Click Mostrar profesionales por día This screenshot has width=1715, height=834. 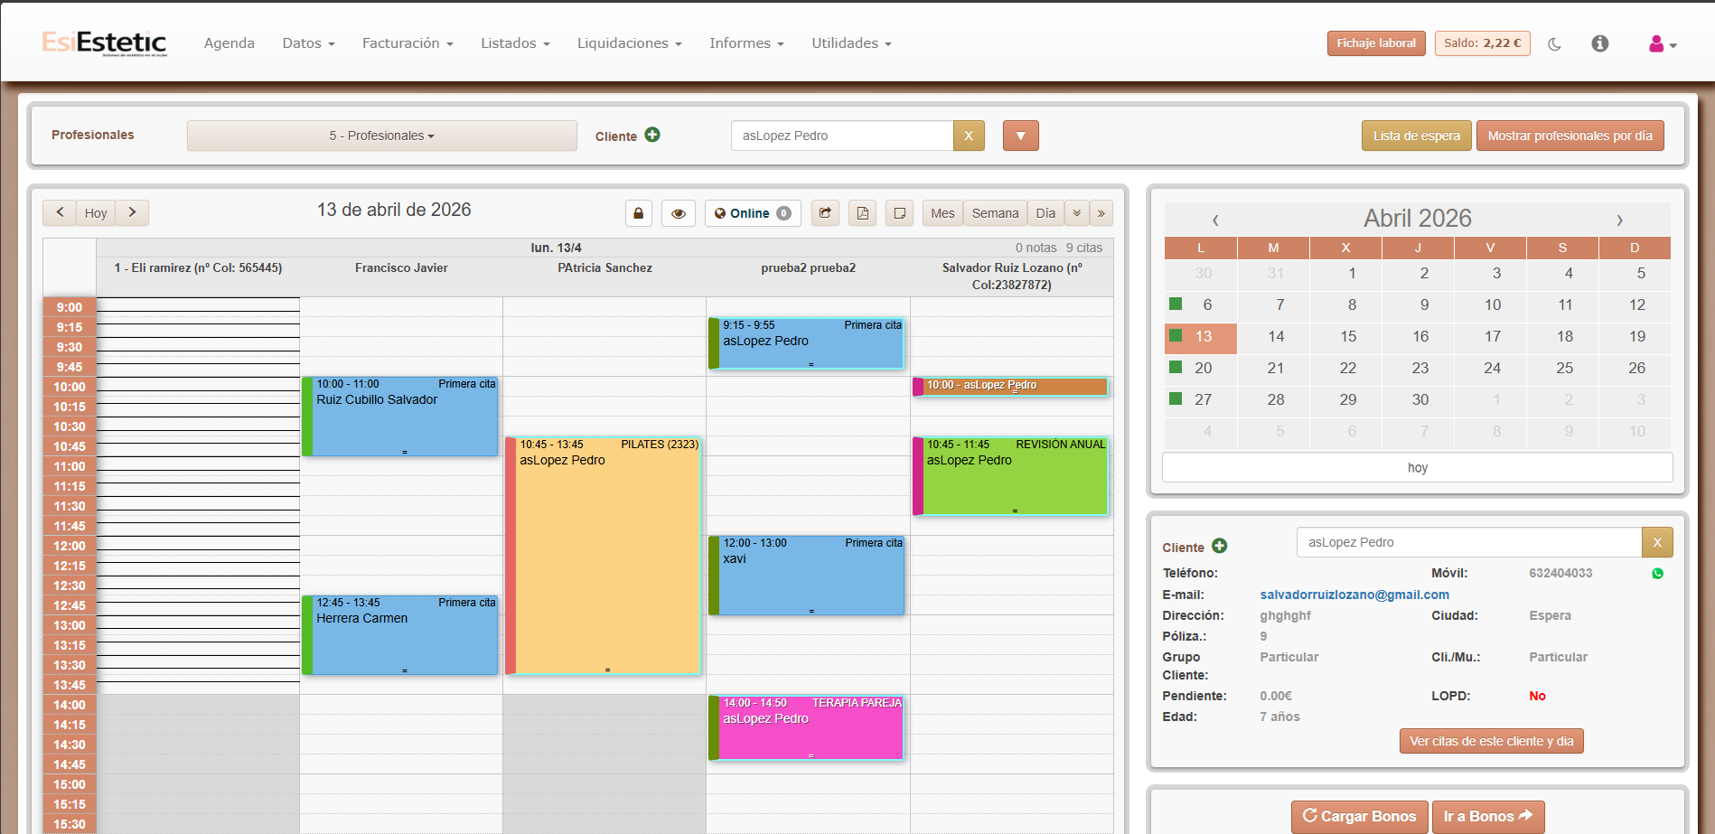click(1570, 136)
